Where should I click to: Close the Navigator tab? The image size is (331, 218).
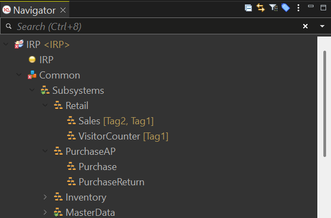[63, 10]
